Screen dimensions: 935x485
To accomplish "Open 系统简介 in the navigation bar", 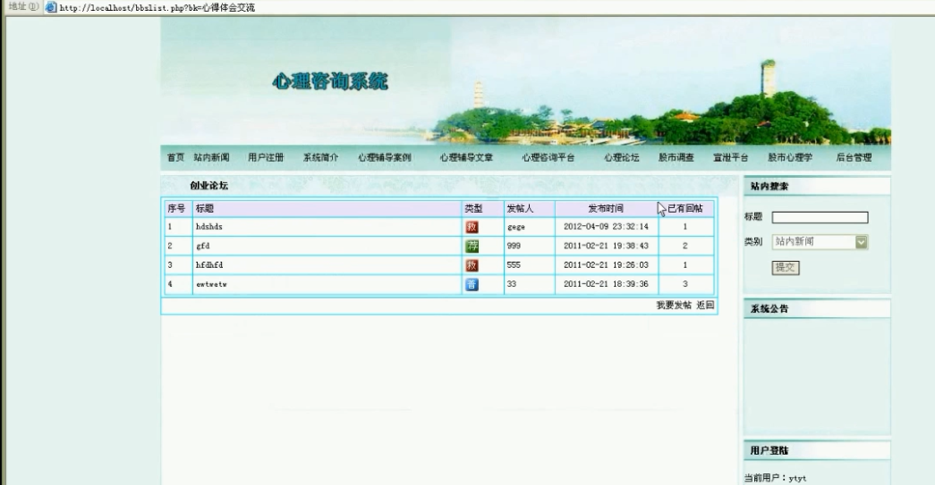I will click(320, 158).
